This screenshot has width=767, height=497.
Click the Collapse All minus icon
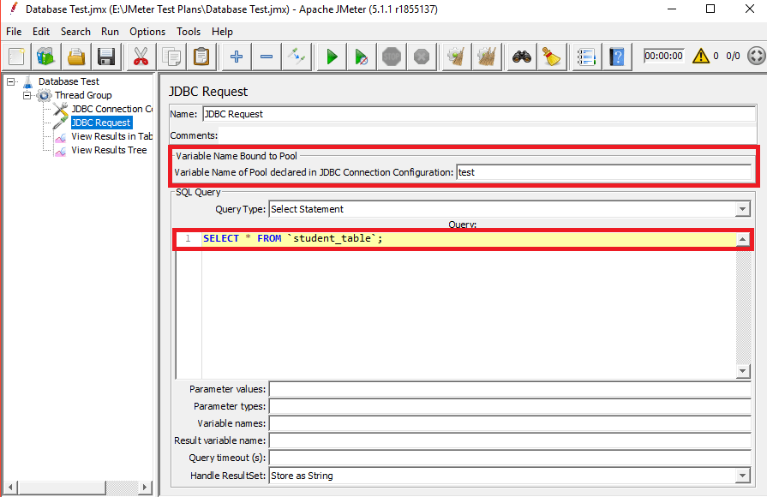click(267, 57)
